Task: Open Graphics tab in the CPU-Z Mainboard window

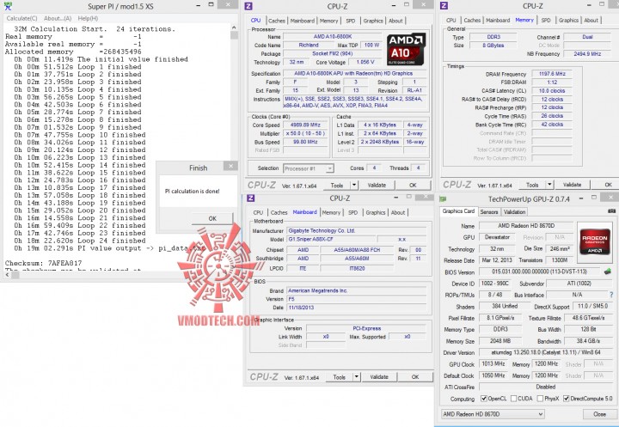Action: pyautogui.click(x=376, y=212)
